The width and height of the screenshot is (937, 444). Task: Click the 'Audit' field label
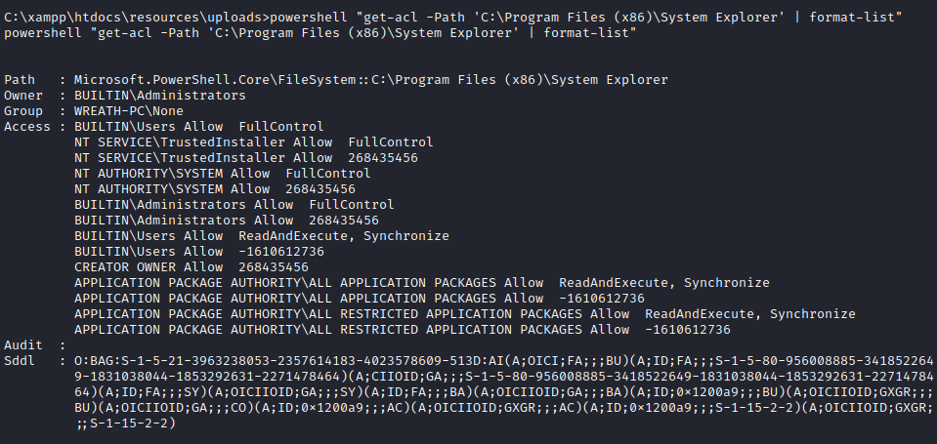pos(23,344)
